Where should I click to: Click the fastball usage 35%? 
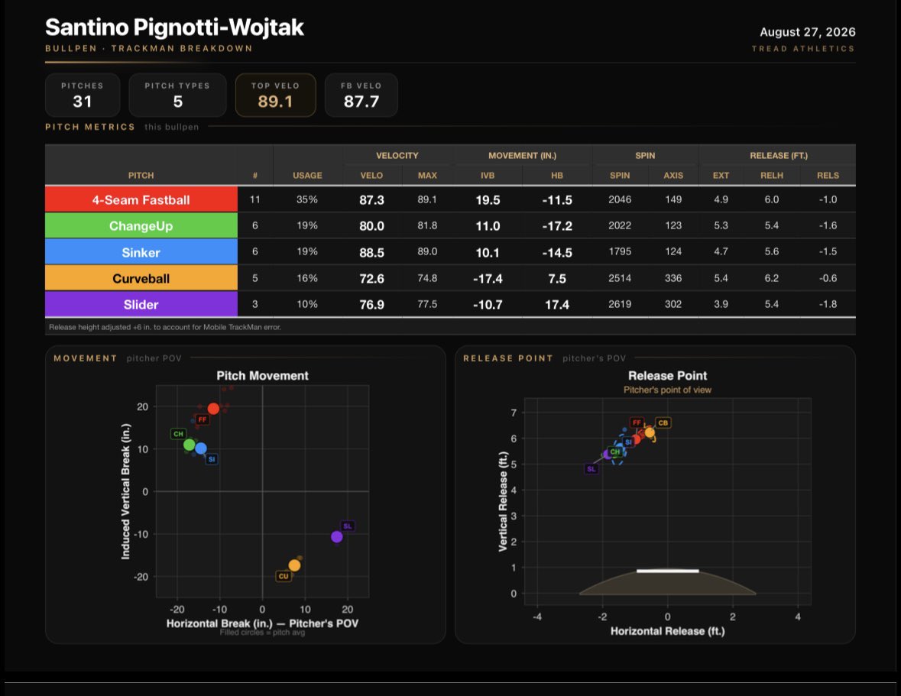pyautogui.click(x=307, y=199)
